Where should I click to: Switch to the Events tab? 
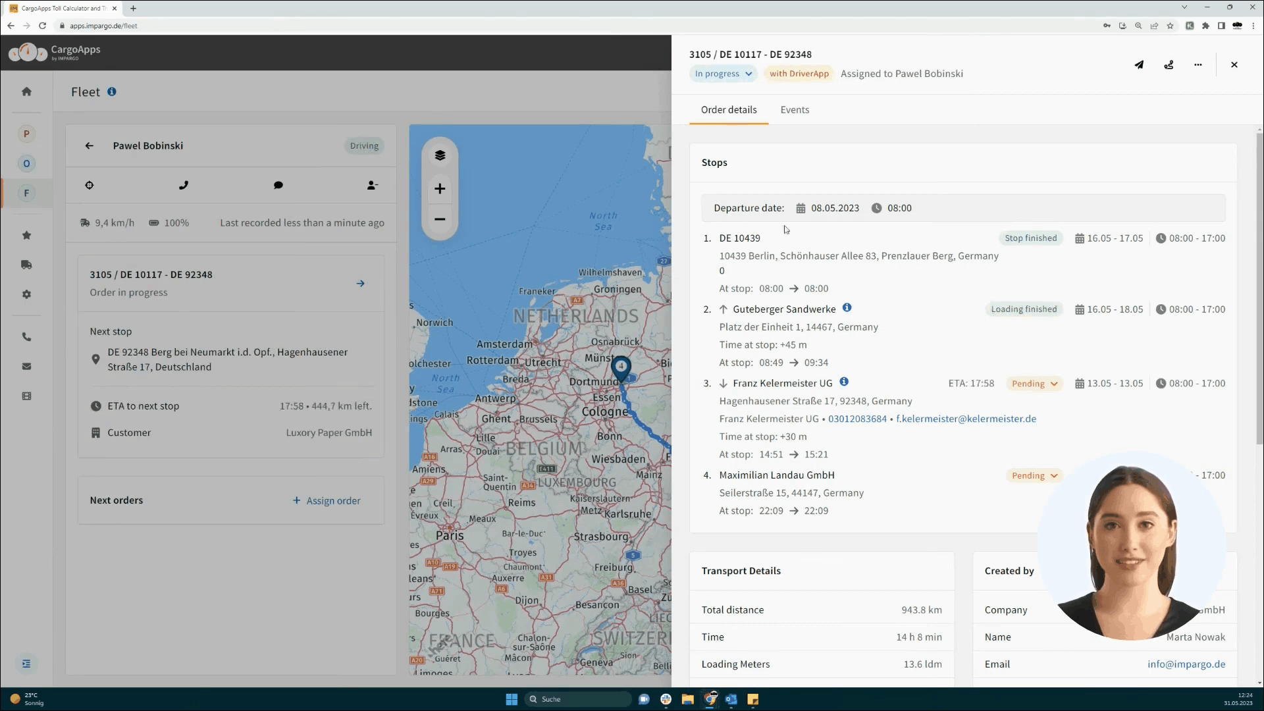point(795,110)
